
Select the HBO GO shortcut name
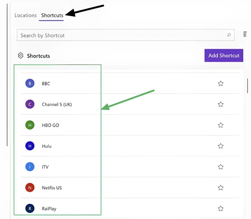click(50, 125)
